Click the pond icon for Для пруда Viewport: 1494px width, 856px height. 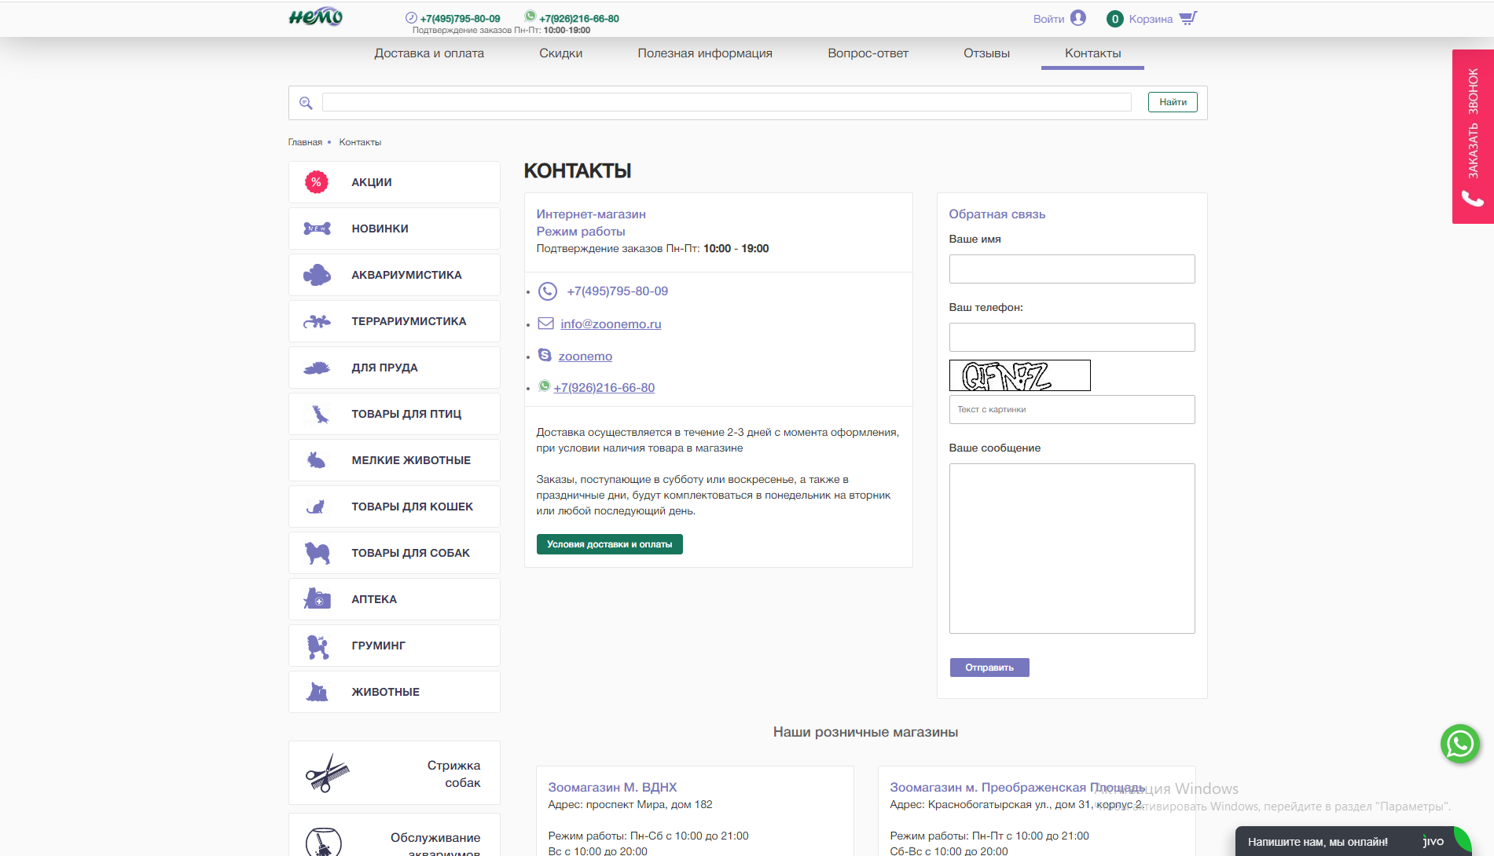pyautogui.click(x=317, y=368)
